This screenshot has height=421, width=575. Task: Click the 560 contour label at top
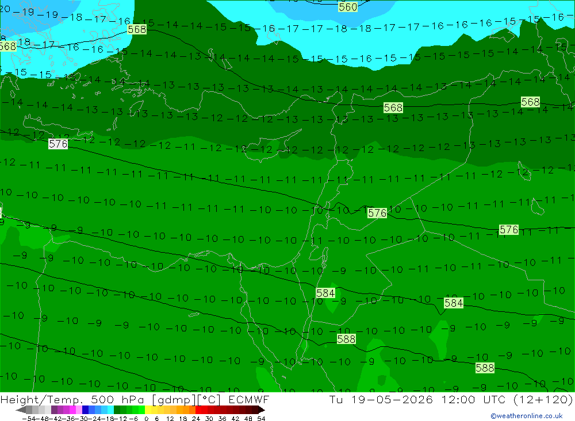click(348, 7)
